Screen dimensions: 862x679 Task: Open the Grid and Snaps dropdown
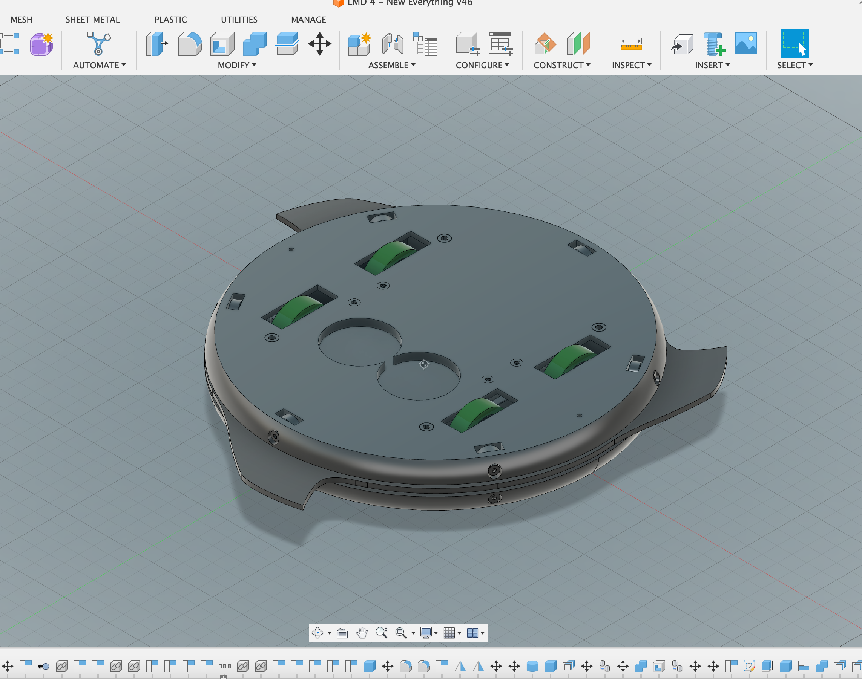click(x=459, y=633)
